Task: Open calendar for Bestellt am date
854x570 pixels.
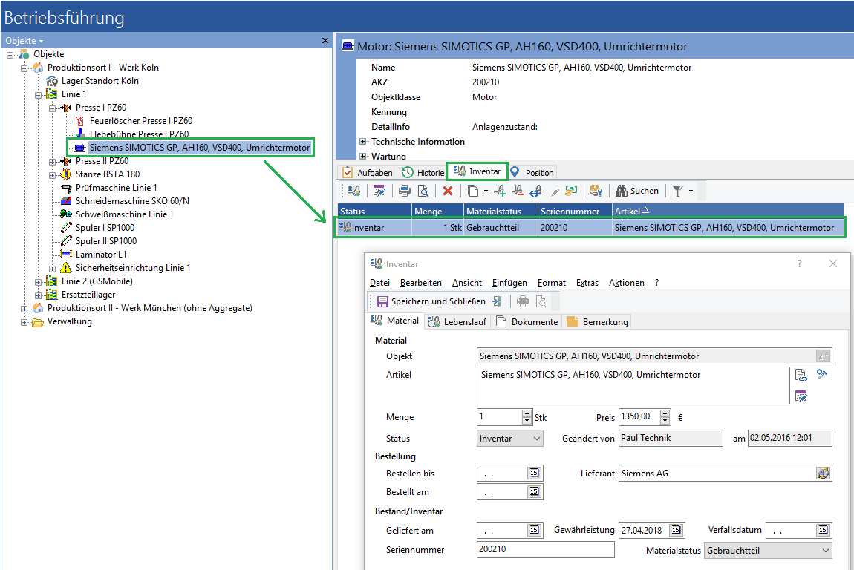Action: (534, 491)
